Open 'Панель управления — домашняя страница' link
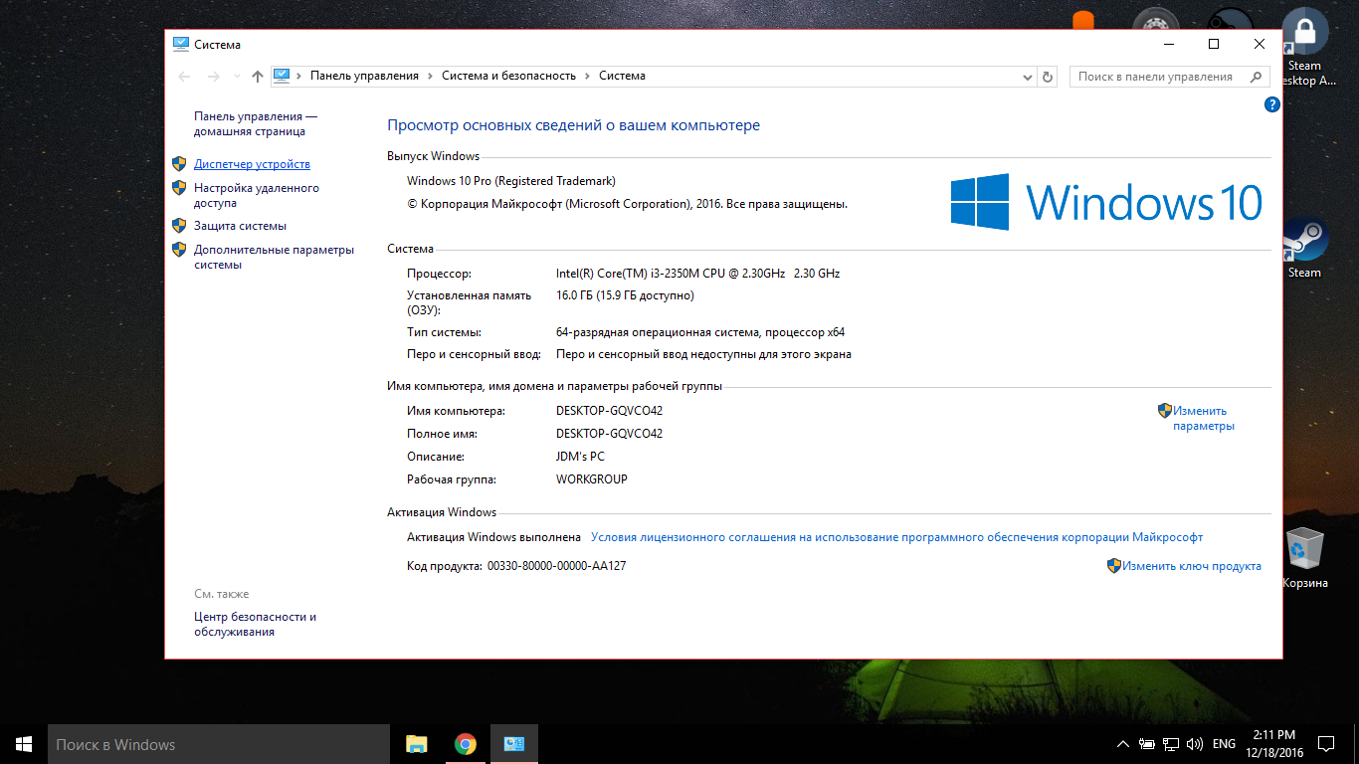This screenshot has width=1359, height=764. pos(256,124)
